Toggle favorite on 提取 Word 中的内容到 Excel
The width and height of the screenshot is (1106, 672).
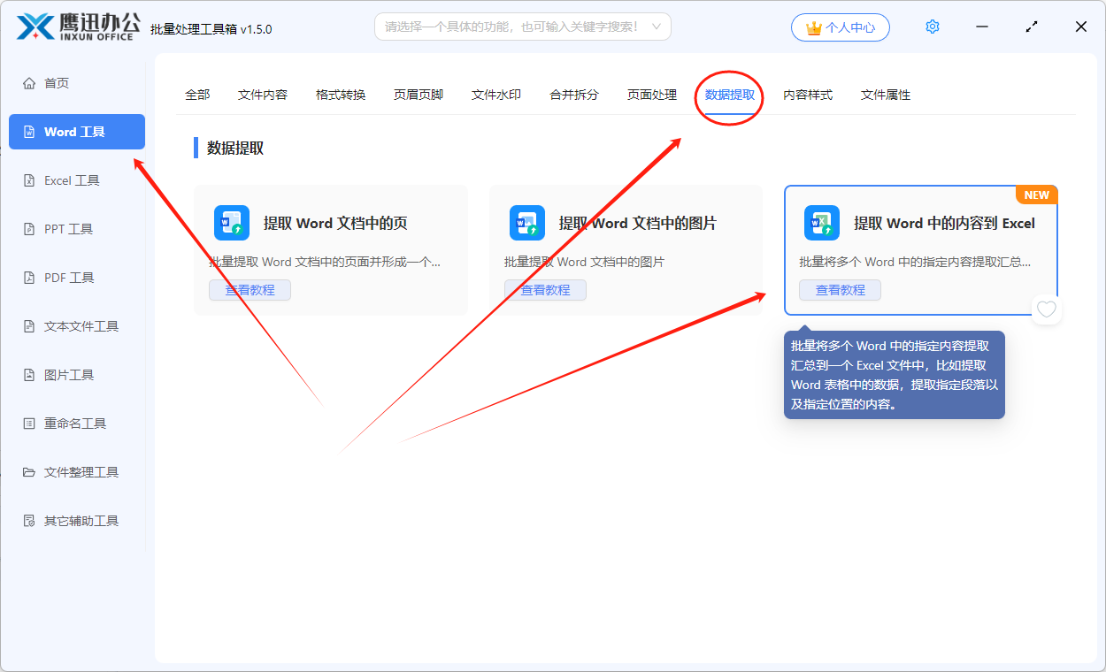coord(1047,309)
